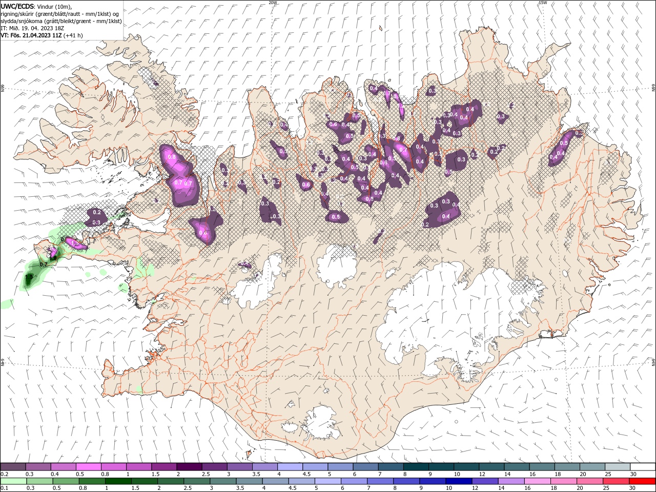The image size is (656, 492).
Task: Select lower legend swatch between 20 and 25
Action: pos(590,481)
